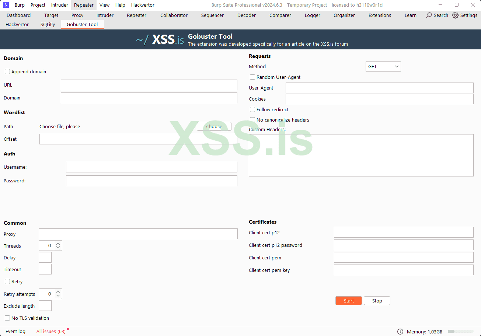Screen dimensions: 481x336
Task: Open the Event log
Action: 15,331
